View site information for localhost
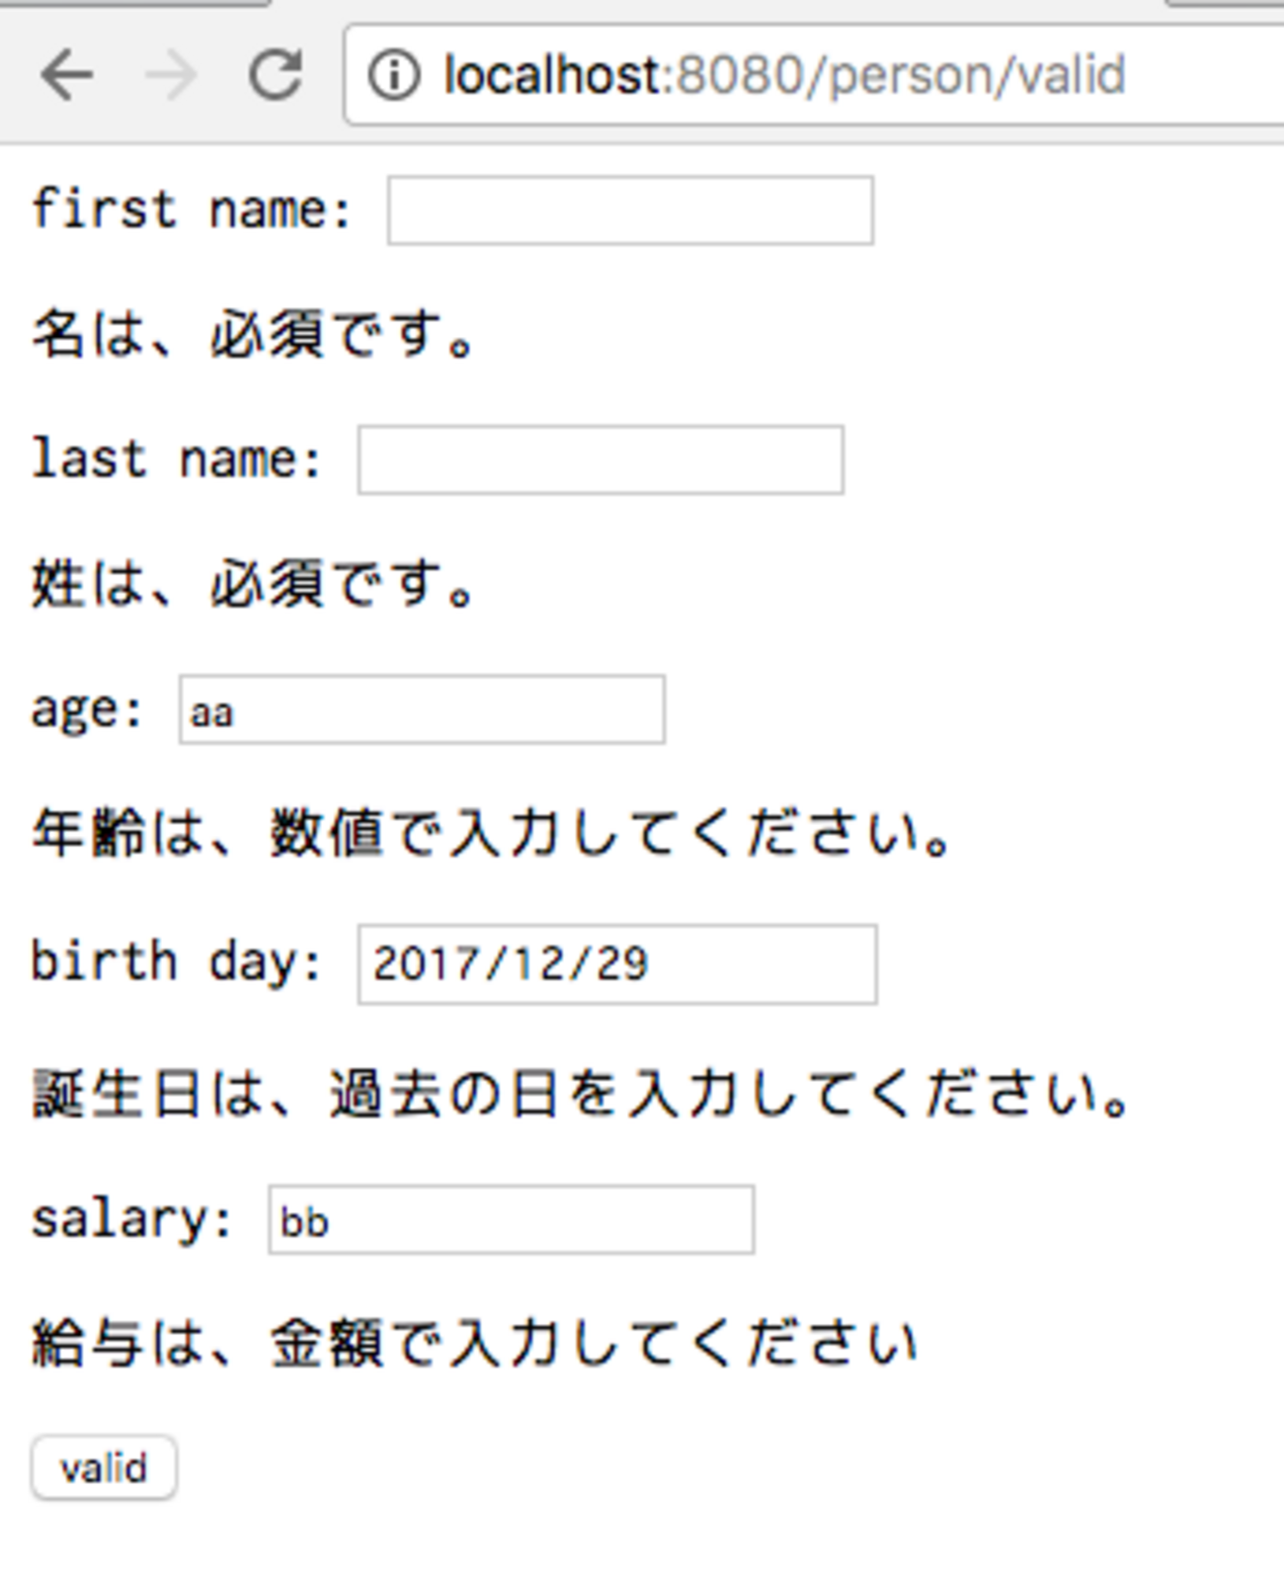The image size is (1284, 1579). click(x=394, y=75)
